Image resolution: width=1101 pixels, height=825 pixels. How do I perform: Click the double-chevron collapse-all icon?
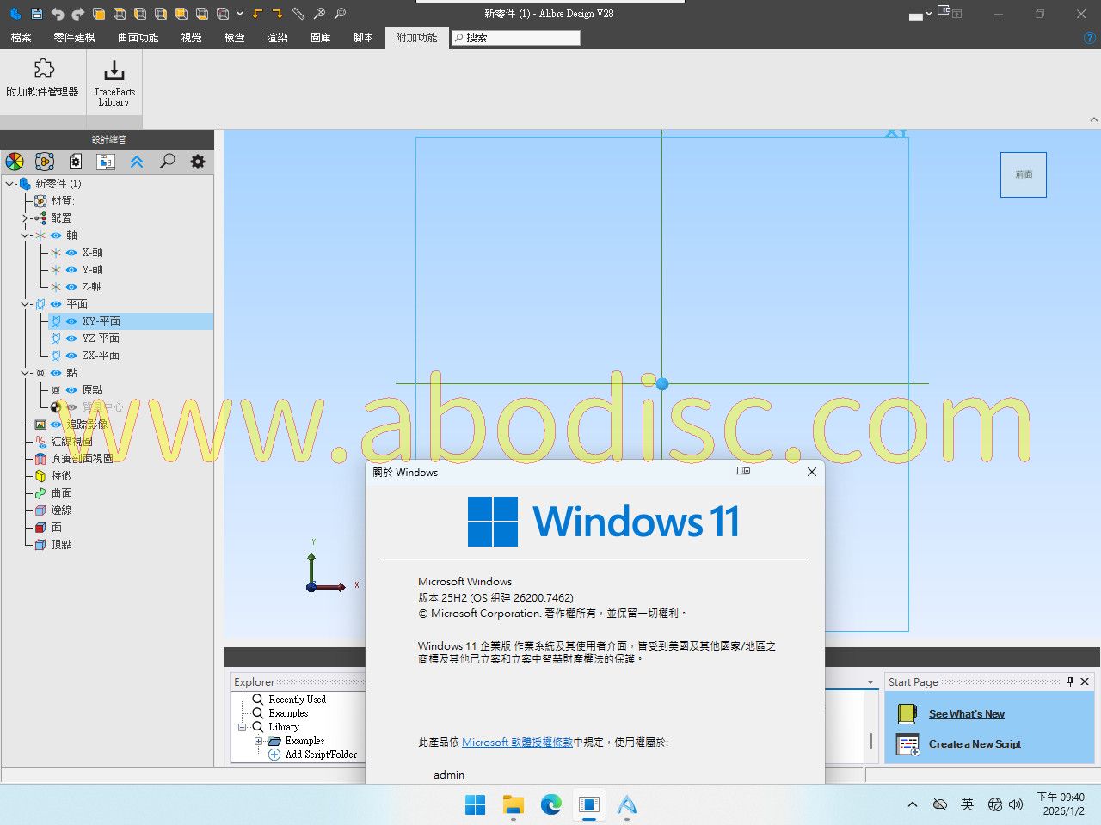pos(137,162)
